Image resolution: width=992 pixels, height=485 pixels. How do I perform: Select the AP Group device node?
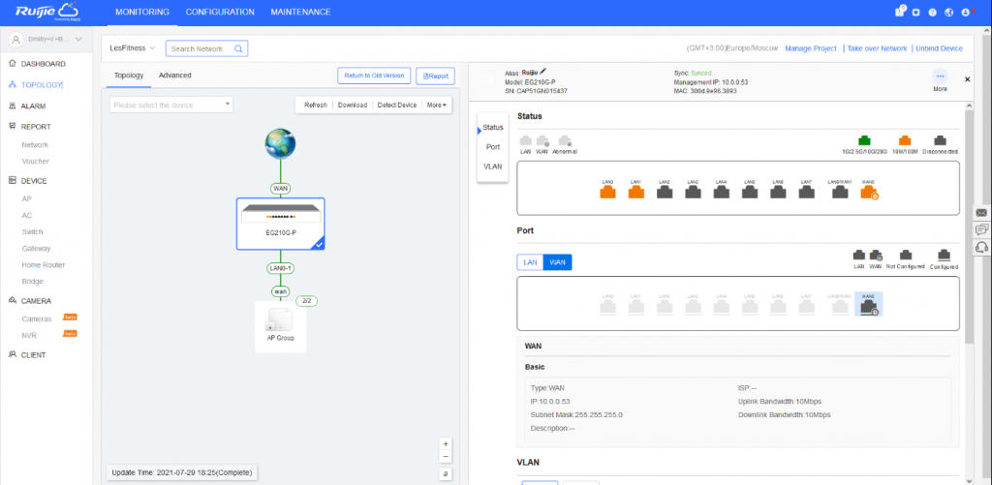280,324
